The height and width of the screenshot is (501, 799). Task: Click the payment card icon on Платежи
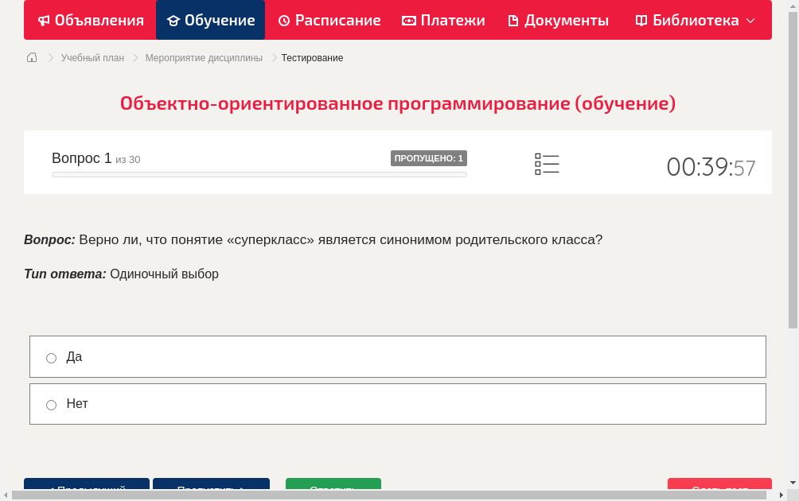click(x=407, y=20)
